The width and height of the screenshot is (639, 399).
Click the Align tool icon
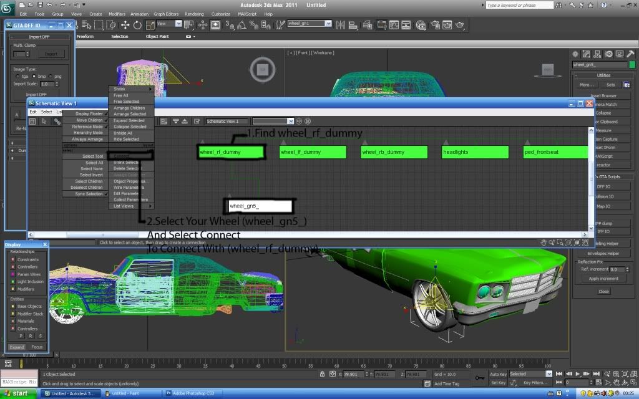(353, 25)
